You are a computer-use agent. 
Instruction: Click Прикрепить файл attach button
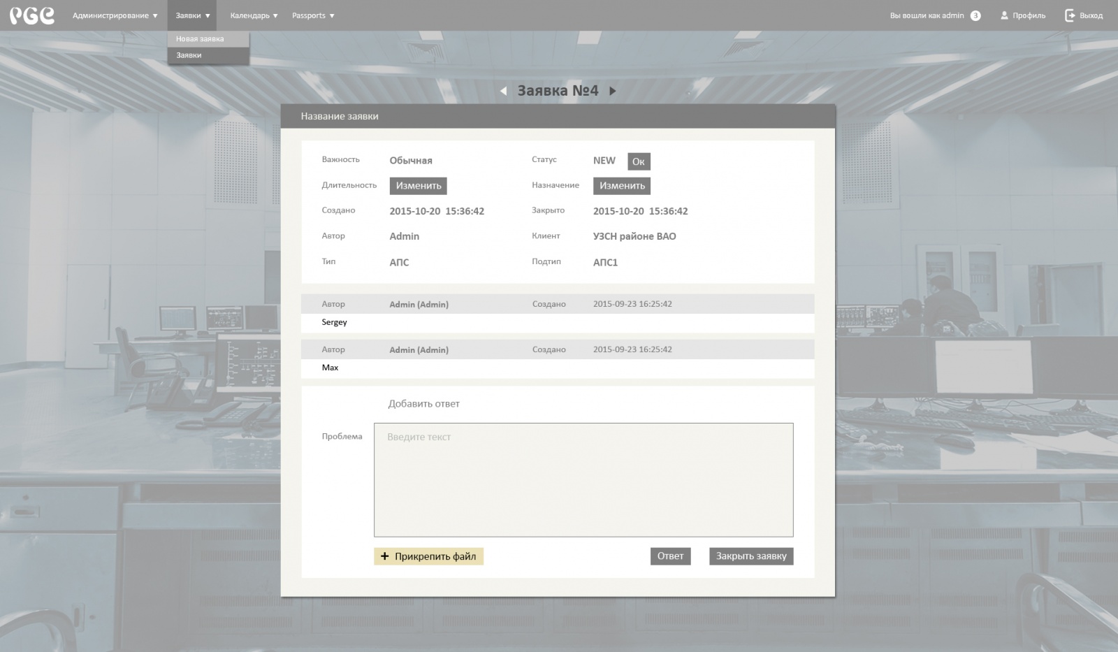tap(428, 556)
